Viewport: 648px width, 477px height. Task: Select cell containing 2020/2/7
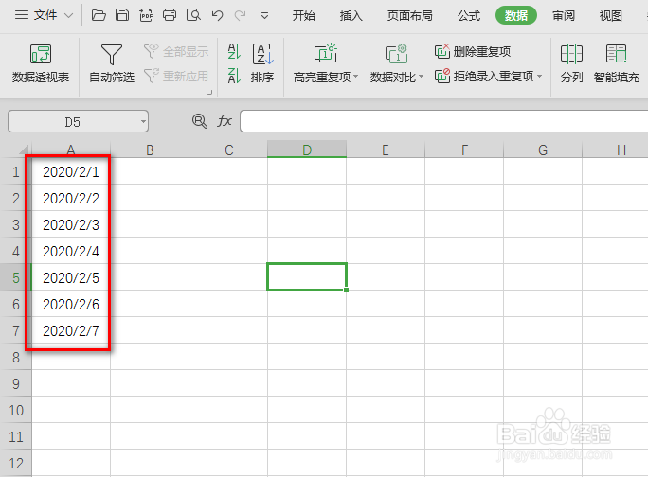[x=71, y=330]
